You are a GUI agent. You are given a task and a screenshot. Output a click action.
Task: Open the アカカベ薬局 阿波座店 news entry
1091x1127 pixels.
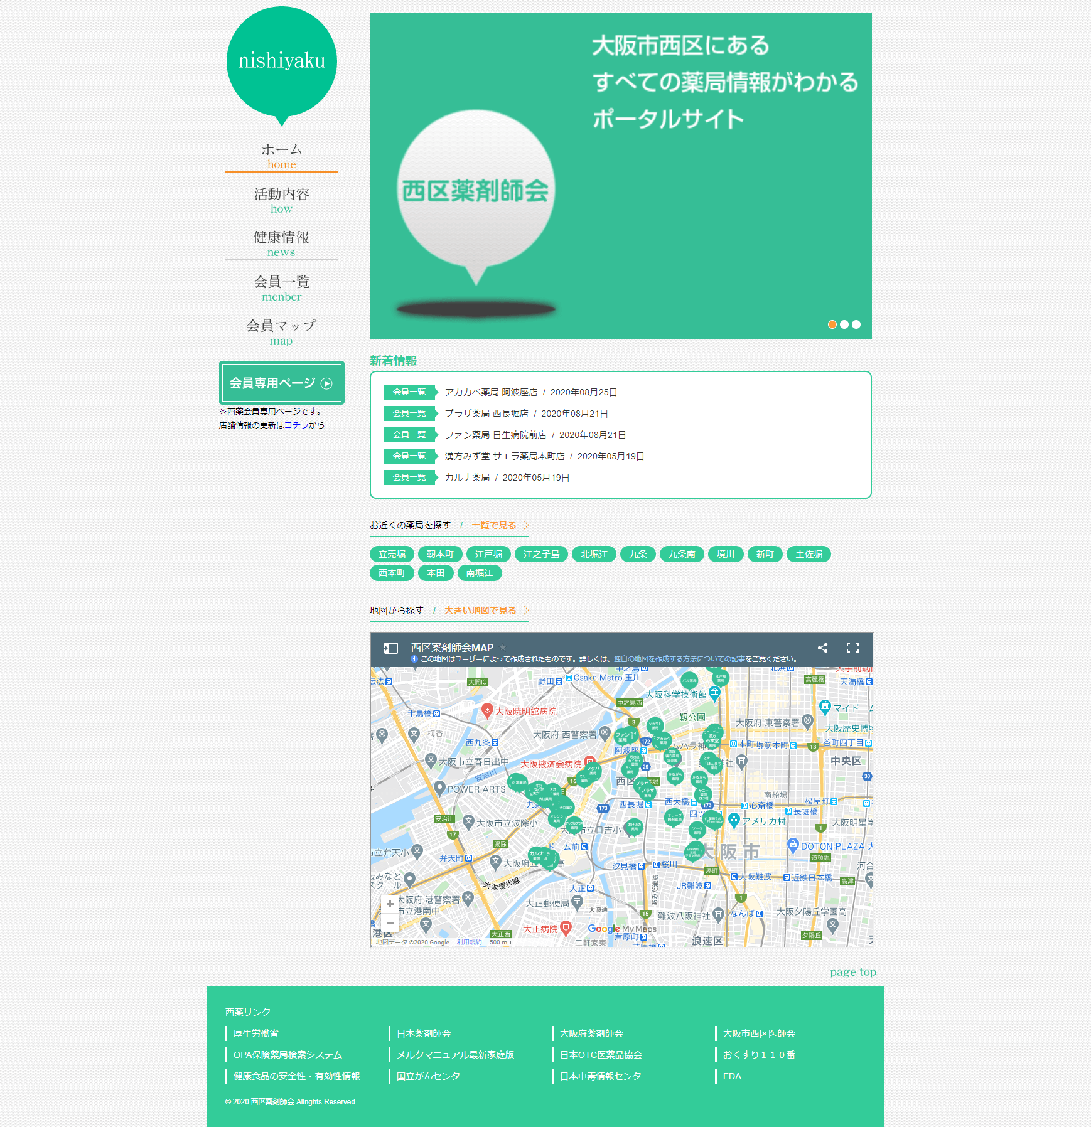(491, 392)
